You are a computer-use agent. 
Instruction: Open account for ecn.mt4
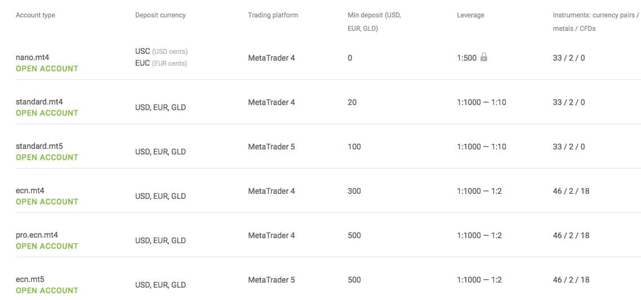pos(47,202)
